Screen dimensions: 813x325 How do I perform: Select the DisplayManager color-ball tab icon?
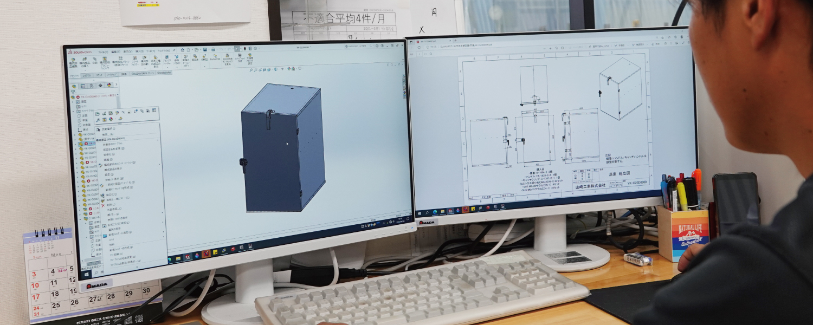pos(109,84)
